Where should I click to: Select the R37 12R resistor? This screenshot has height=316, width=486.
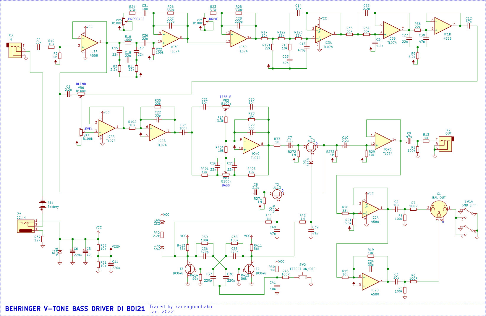point(43,239)
